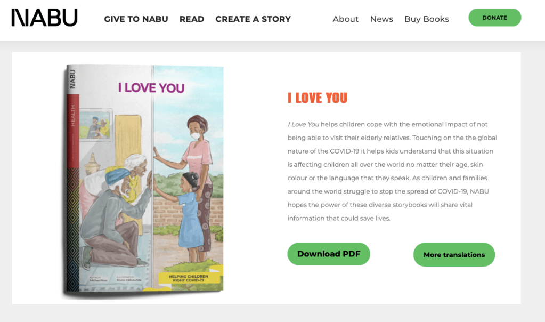Click the Download PDF button
Image resolution: width=545 pixels, height=322 pixels.
pos(329,254)
